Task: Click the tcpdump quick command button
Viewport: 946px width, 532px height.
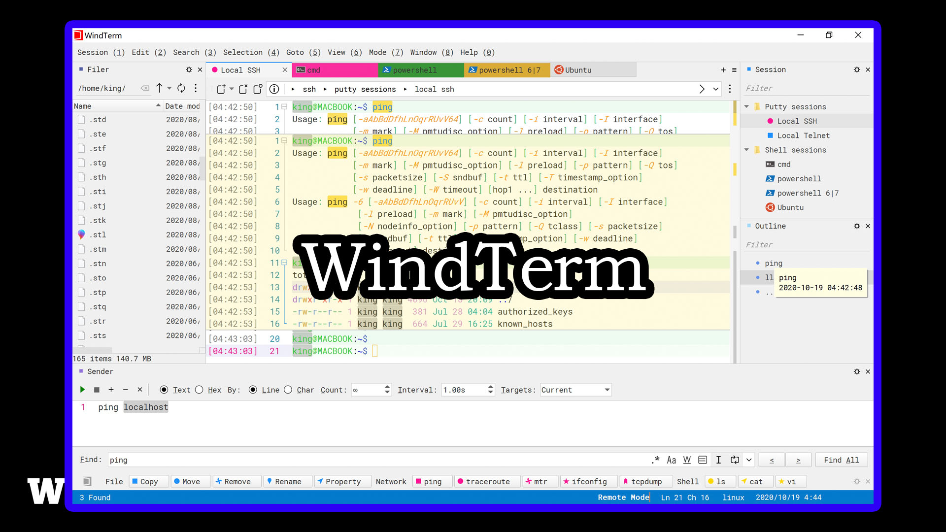Action: click(x=646, y=481)
